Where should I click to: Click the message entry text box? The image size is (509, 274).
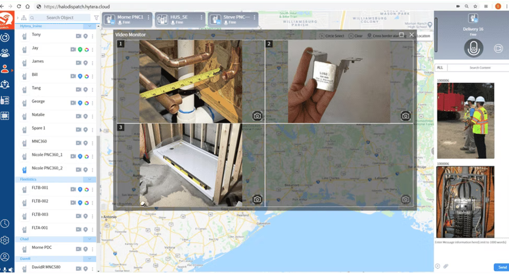471,251
